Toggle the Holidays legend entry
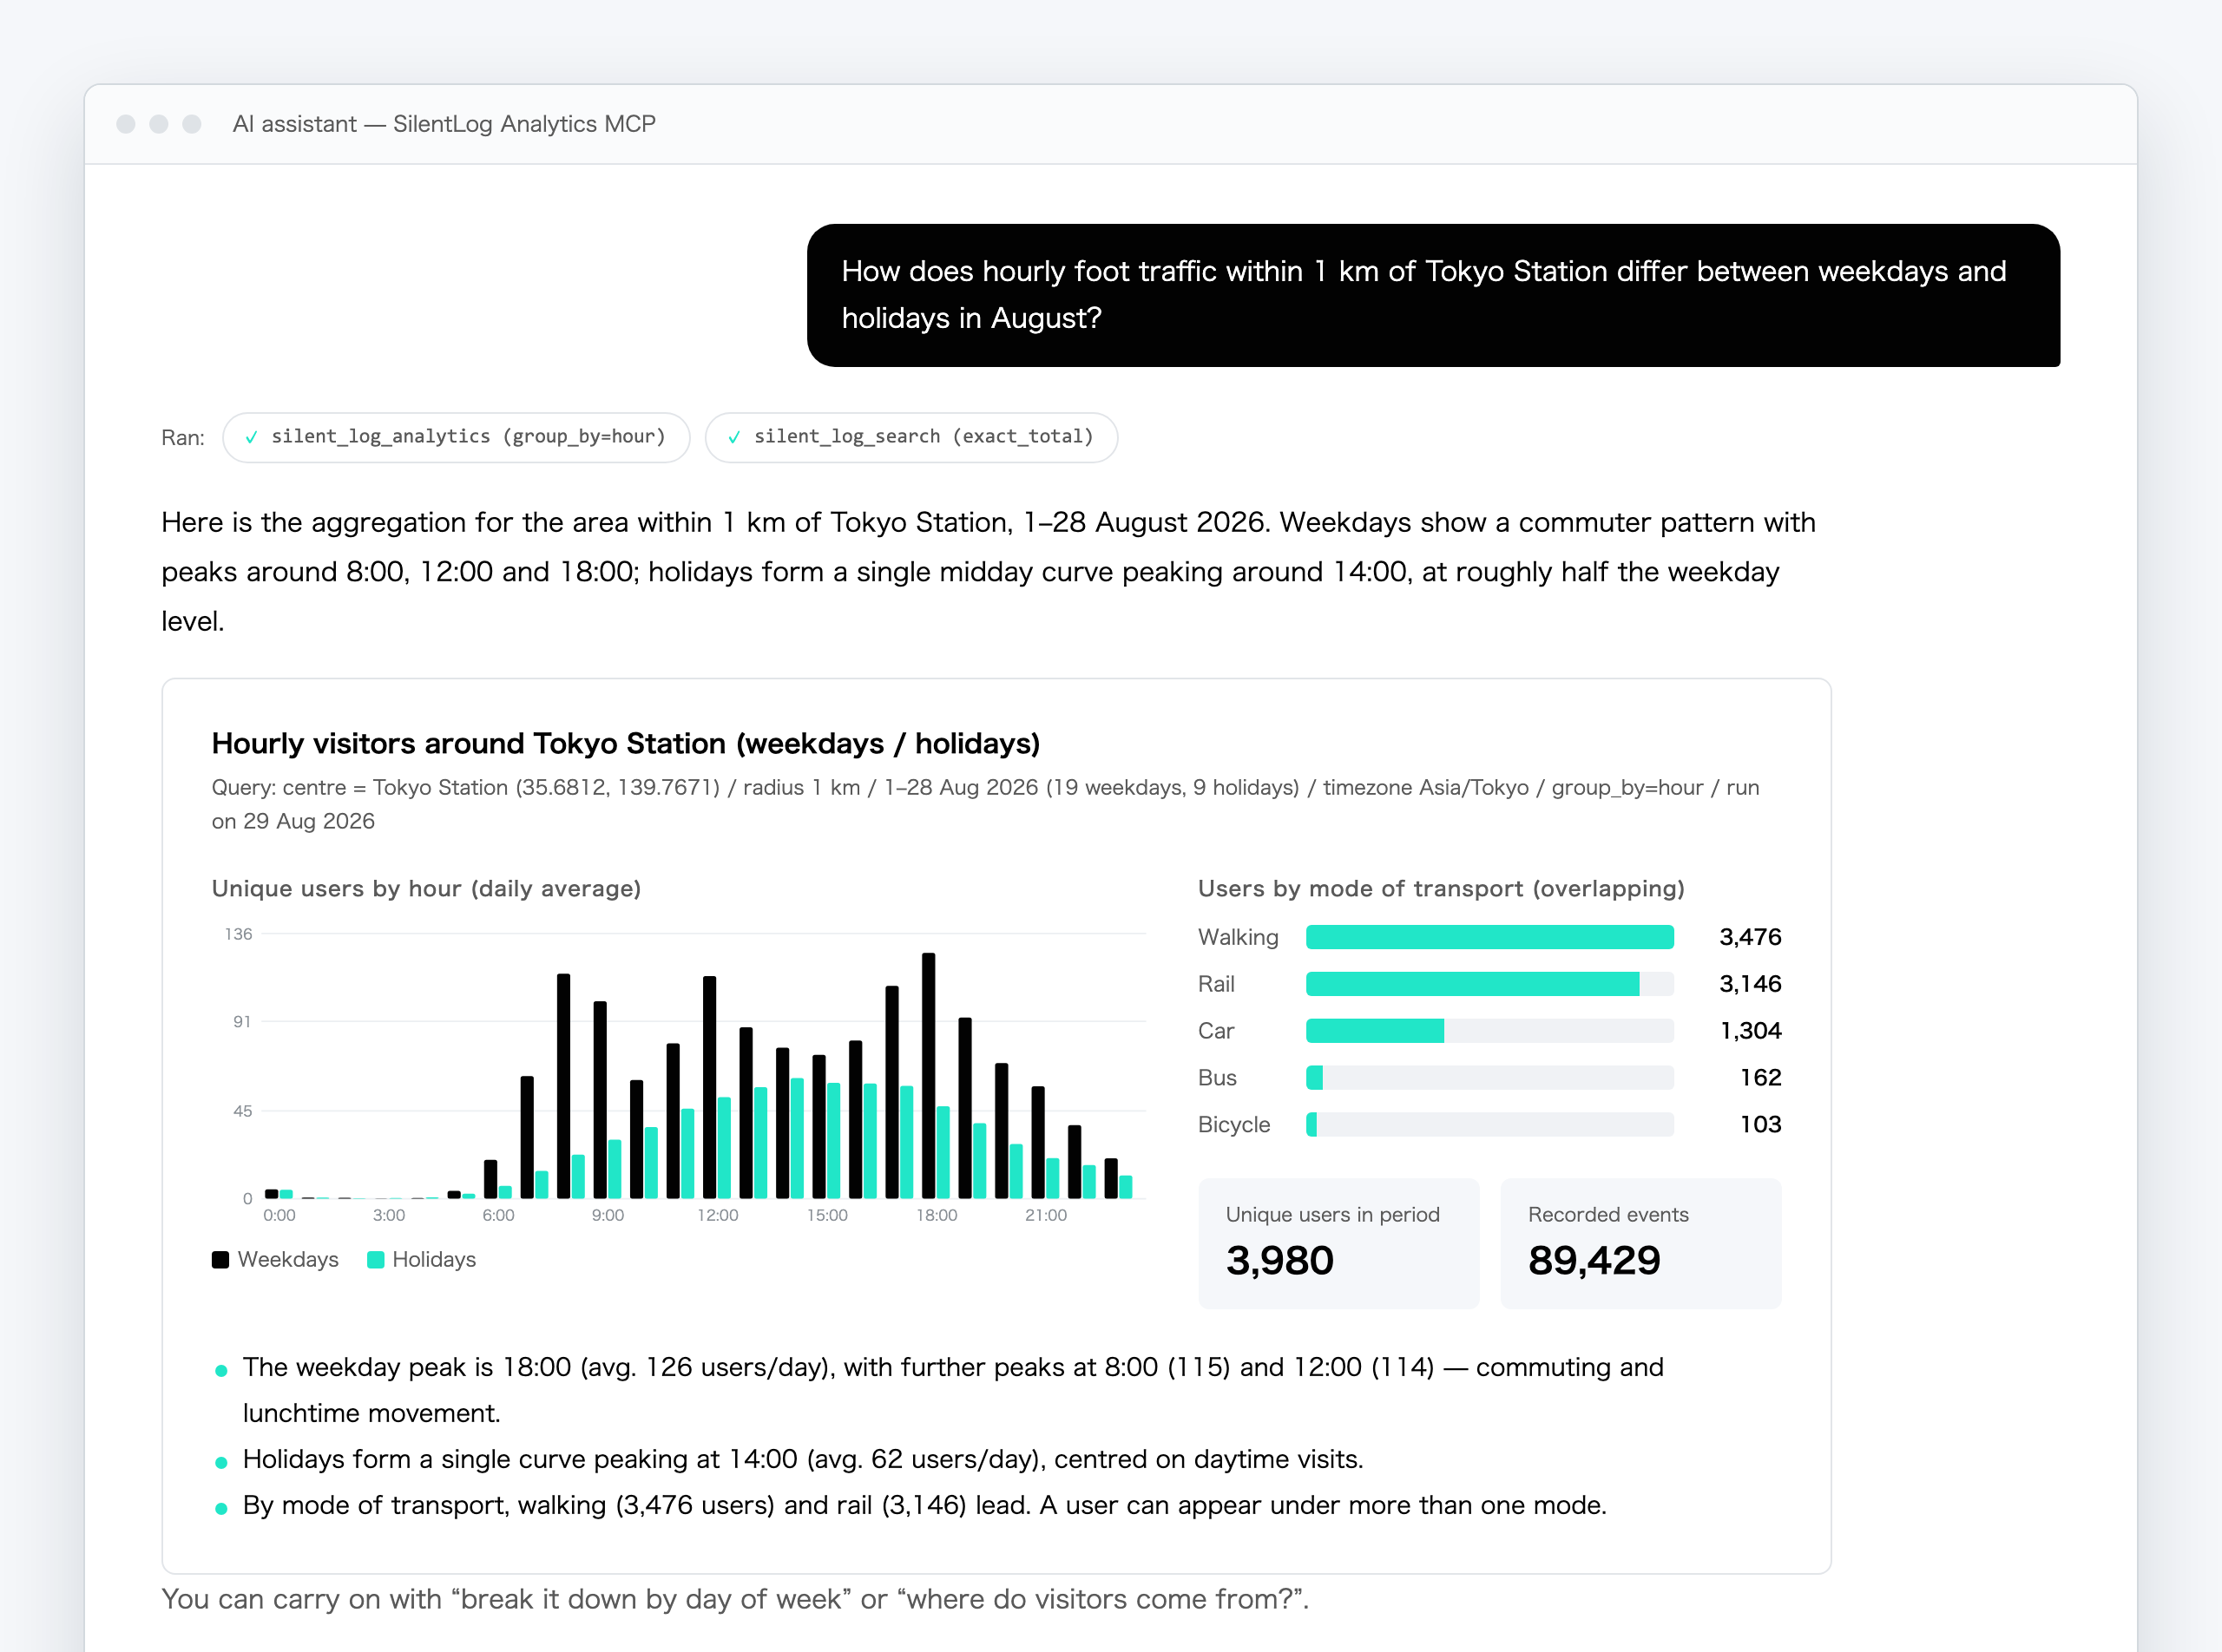Image resolution: width=2222 pixels, height=1652 pixels. [421, 1259]
